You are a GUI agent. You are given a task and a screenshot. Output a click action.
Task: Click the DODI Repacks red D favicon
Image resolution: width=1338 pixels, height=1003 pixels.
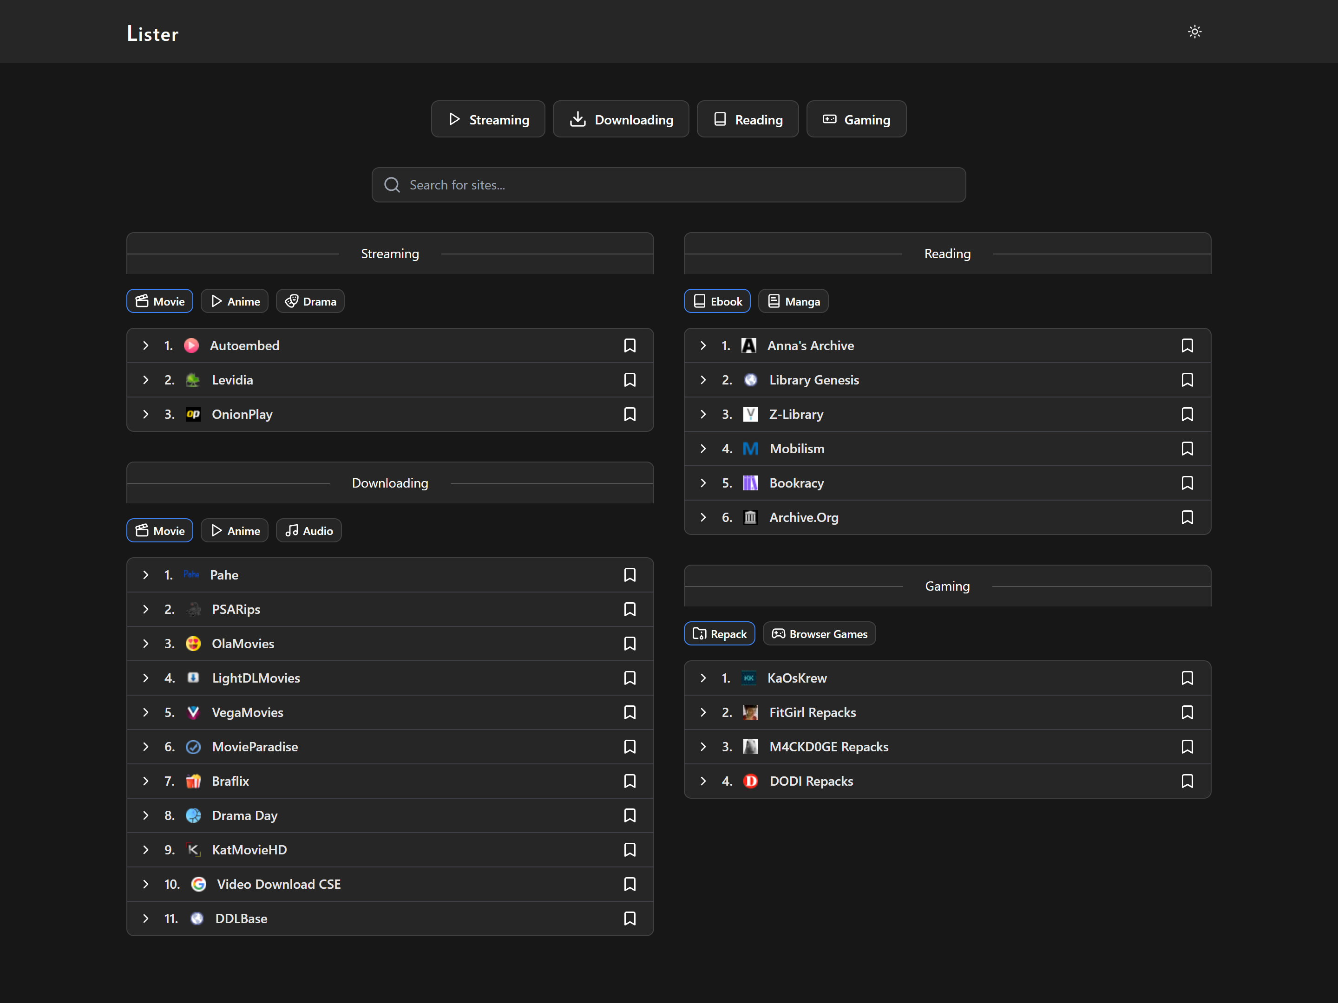(751, 781)
